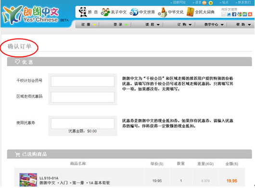Focus the 区域老师优惠码 input field
Viewport: 255px width, 188px height.
click(x=83, y=97)
